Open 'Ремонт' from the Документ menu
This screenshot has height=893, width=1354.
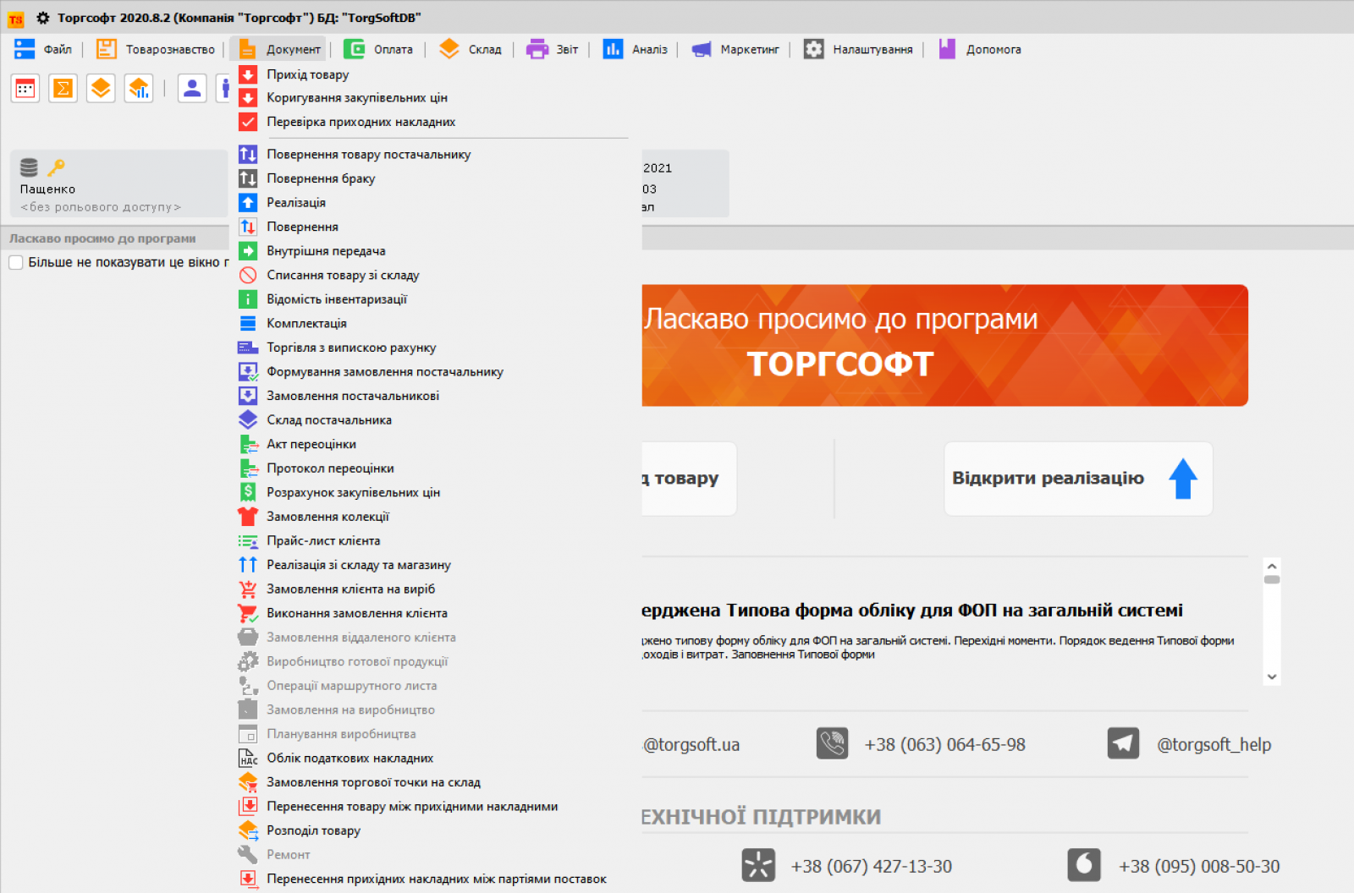(x=288, y=854)
